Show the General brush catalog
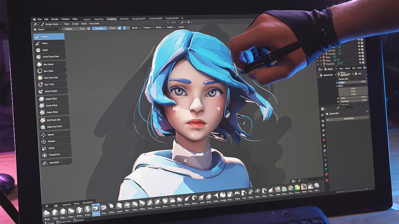This screenshot has width=399, height=224. [x=67, y=204]
